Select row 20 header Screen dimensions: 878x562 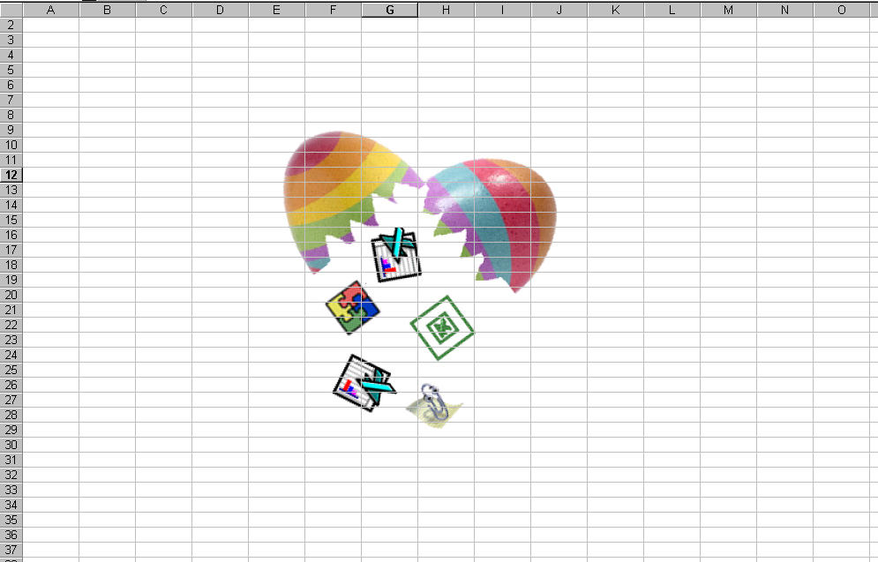(11, 295)
